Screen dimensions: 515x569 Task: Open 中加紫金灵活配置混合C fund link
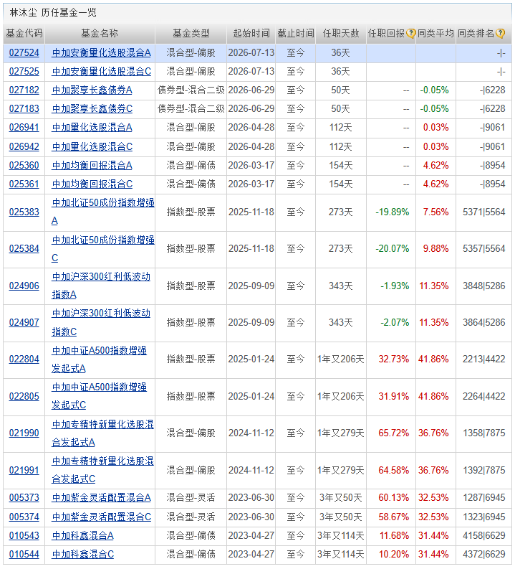pyautogui.click(x=102, y=517)
